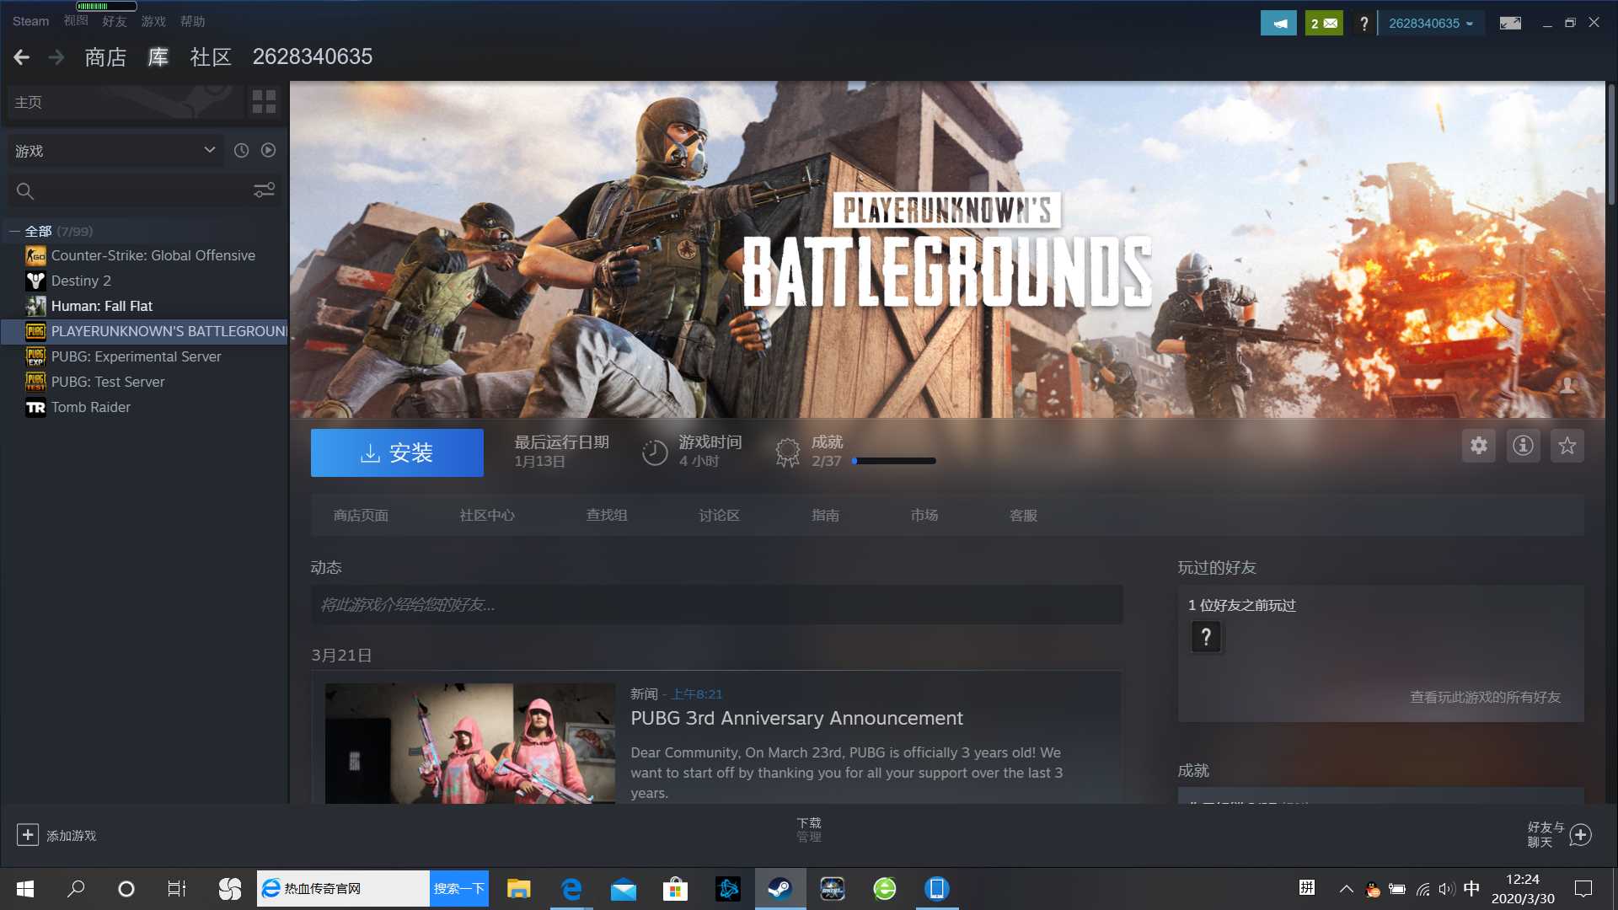
Task: Switch library to grid view icon
Action: tap(264, 102)
